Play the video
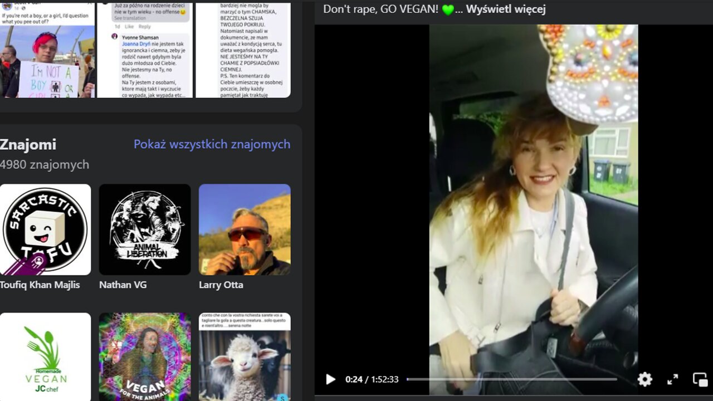The image size is (713, 401). [330, 379]
